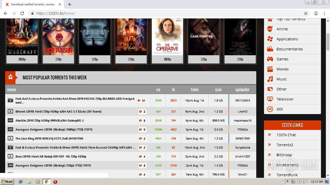Image resolution: width=330 pixels, height=185 pixels.
Task: Open Bharat (2019) Hindi torrent link
Action: pyautogui.click(x=58, y=112)
